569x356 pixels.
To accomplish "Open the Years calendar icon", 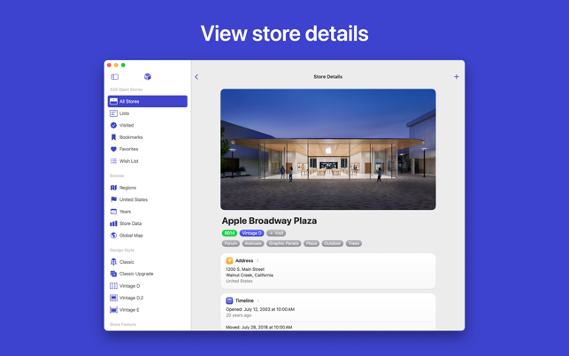I will coord(113,212).
